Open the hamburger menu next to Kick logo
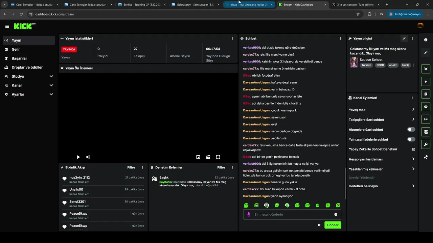Viewport: 433px width, 243px height. 7,26
